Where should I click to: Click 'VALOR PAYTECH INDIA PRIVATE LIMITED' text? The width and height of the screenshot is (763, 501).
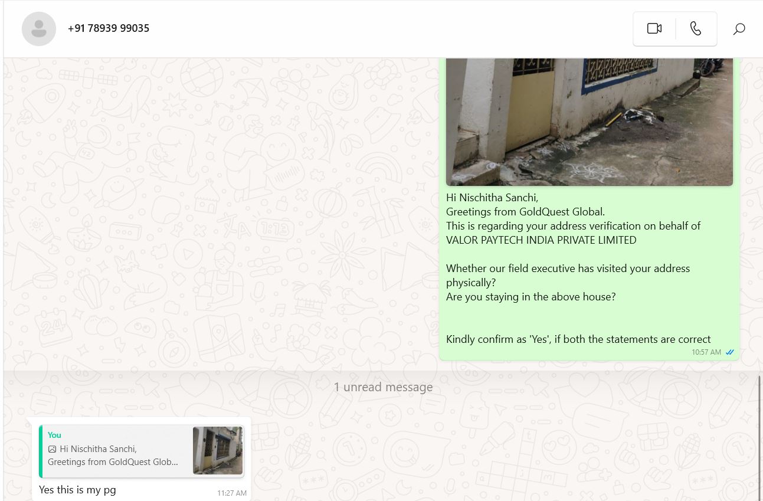[x=541, y=240]
